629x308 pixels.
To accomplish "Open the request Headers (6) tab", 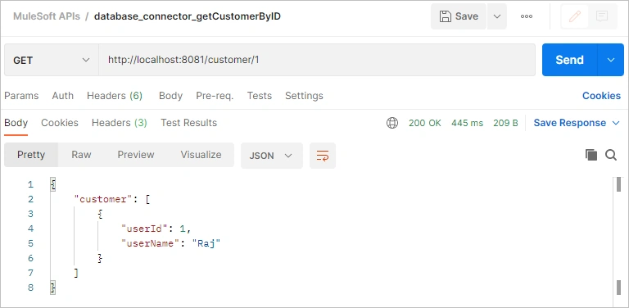I will point(115,96).
